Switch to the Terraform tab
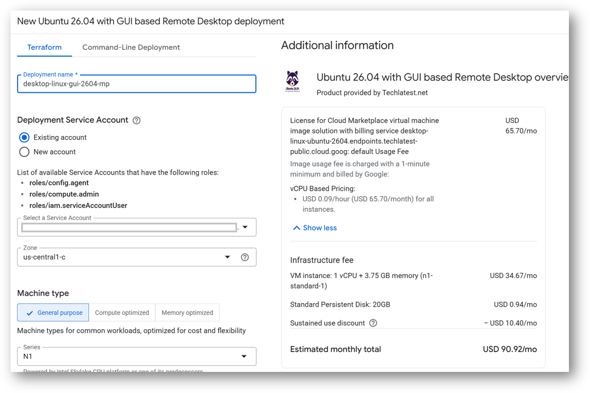590x393 pixels. click(44, 47)
